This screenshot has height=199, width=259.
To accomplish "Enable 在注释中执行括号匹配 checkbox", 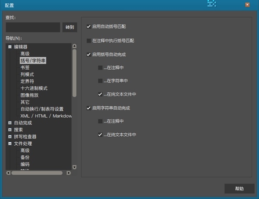I will [x=88, y=41].
